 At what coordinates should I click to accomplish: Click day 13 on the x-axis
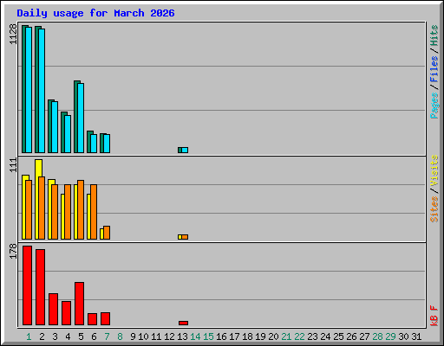coord(182,336)
